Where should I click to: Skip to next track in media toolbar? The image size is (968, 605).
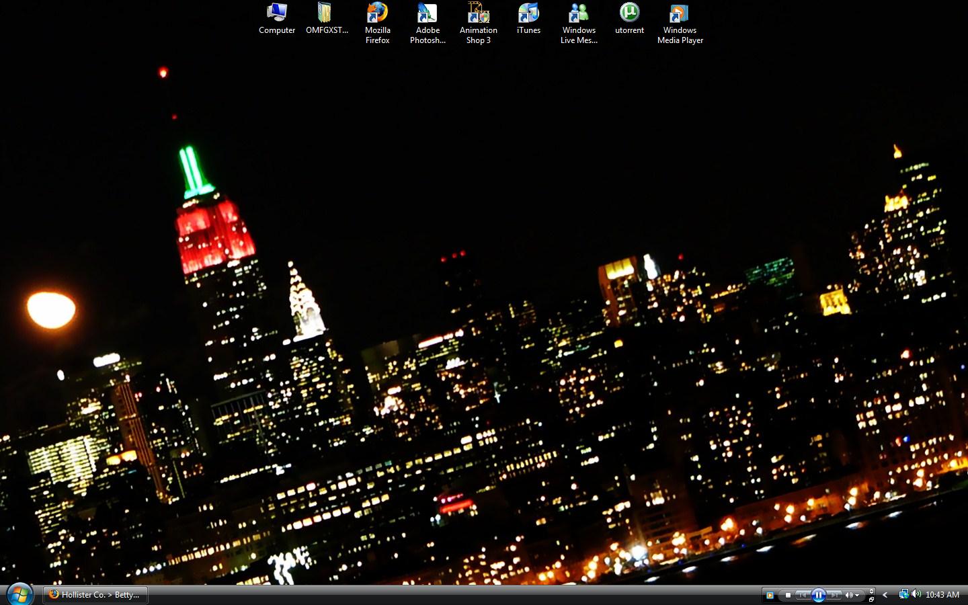[834, 595]
